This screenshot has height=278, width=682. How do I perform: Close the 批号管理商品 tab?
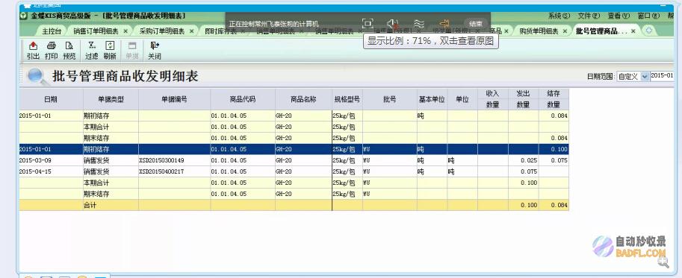tap(633, 31)
